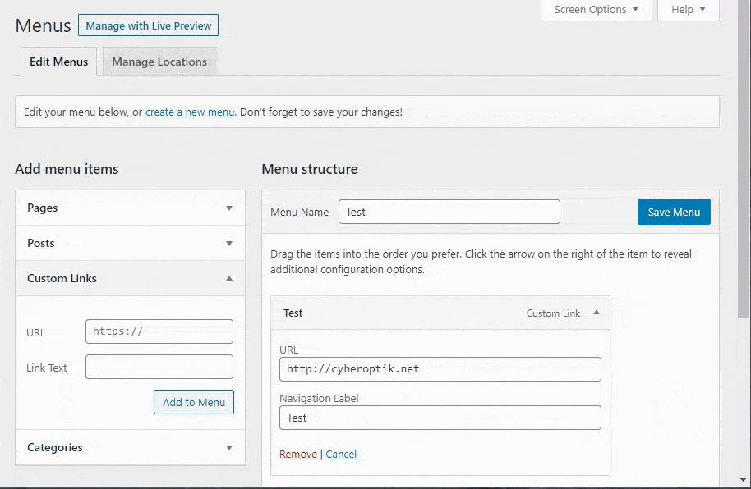Click the Add to Menu button
751x489 pixels.
193,402
